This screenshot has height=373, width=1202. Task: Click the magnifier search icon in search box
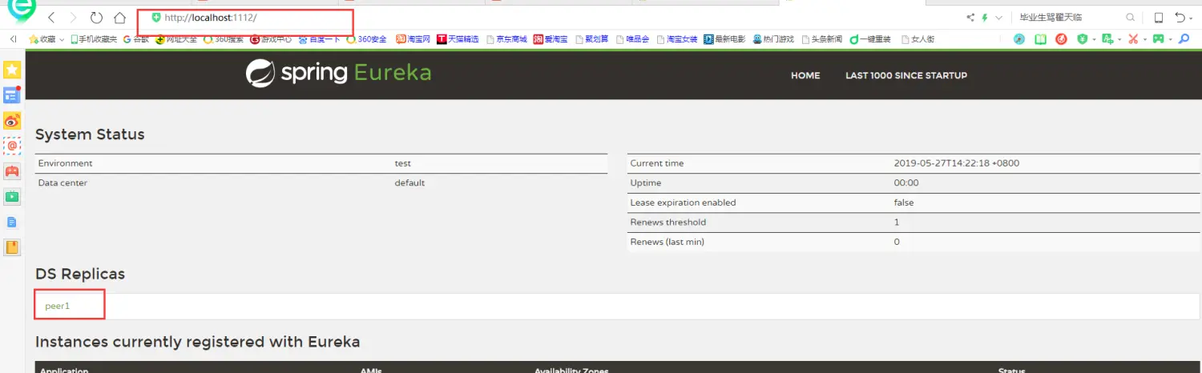(1131, 18)
